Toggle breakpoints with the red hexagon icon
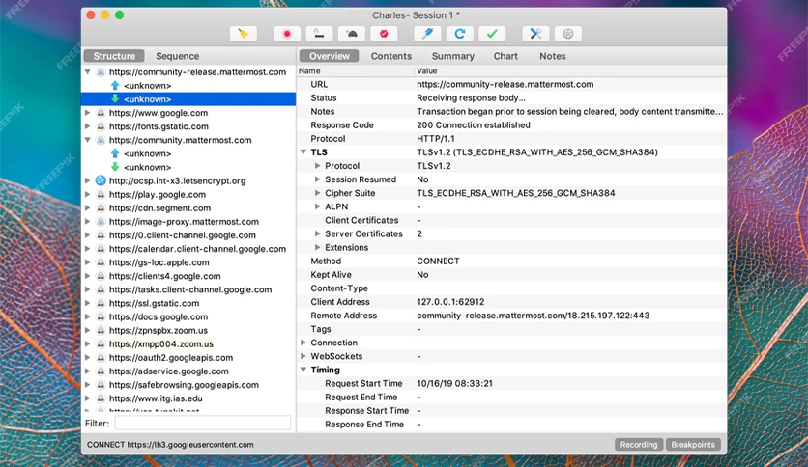Image resolution: width=808 pixels, height=467 pixels. 384,34
